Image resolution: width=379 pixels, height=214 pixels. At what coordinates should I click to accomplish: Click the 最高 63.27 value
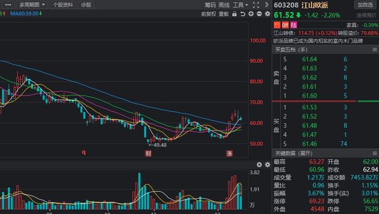coord(317,162)
